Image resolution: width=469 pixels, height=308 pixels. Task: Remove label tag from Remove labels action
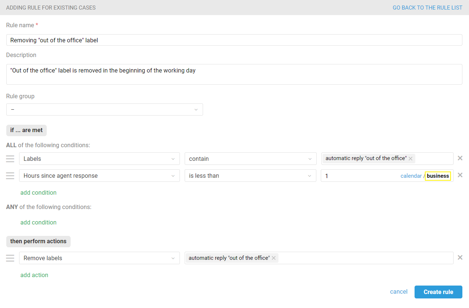274,258
